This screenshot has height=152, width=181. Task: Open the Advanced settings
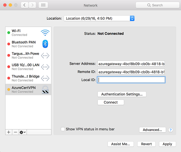click(x=152, y=130)
